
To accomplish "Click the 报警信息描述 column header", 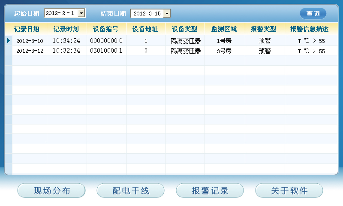I will click(x=309, y=29).
